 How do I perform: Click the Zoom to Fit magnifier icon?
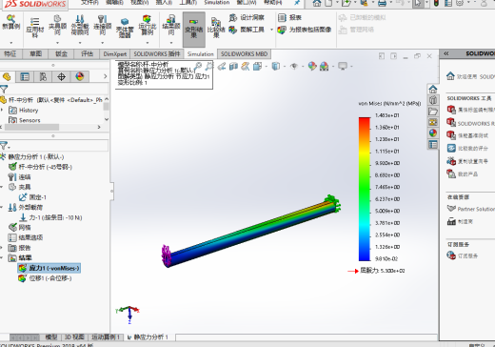tap(198, 66)
